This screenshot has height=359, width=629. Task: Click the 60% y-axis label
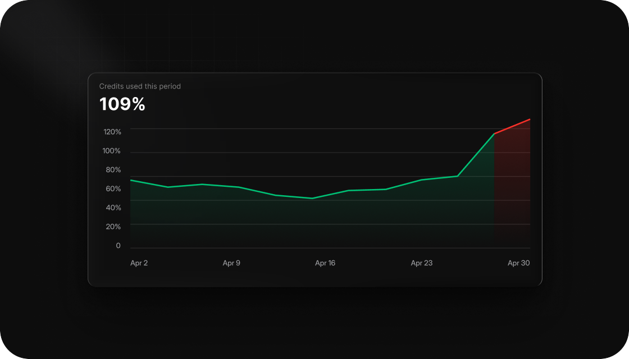click(x=113, y=188)
